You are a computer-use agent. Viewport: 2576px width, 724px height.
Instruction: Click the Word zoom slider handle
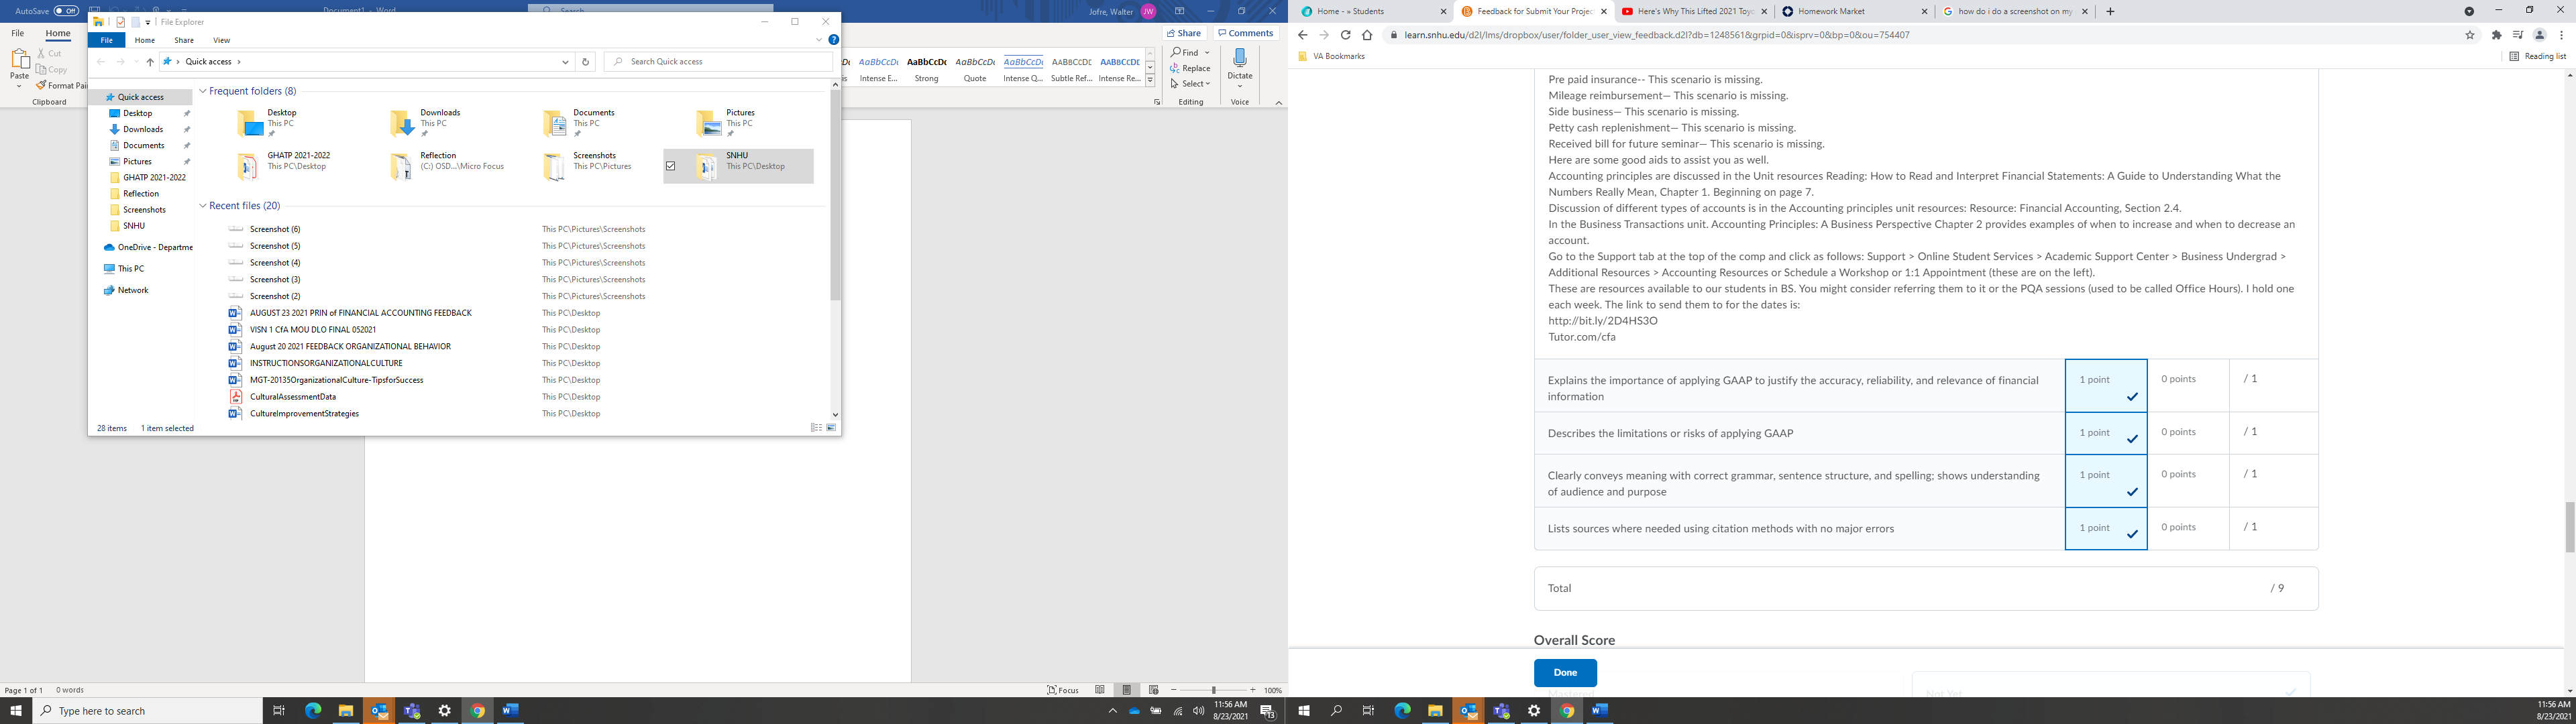(x=1214, y=690)
